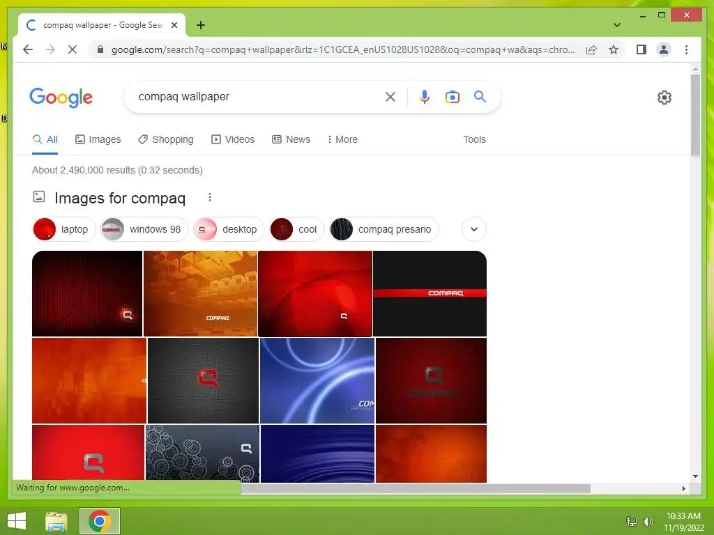
Task: Open bright red curved Compaq thumbnail
Action: [x=315, y=293]
